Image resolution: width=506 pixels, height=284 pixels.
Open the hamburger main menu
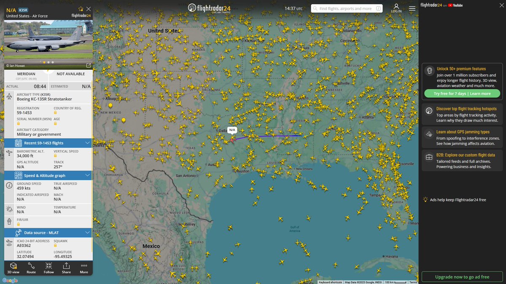coord(412,8)
